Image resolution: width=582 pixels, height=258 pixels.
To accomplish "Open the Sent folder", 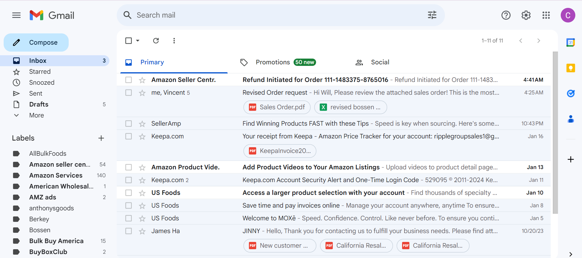I will (x=55, y=93).
